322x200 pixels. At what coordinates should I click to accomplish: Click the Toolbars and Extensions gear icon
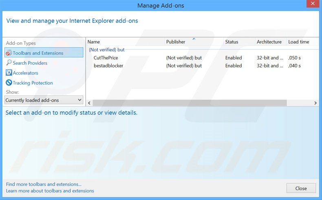(x=9, y=52)
